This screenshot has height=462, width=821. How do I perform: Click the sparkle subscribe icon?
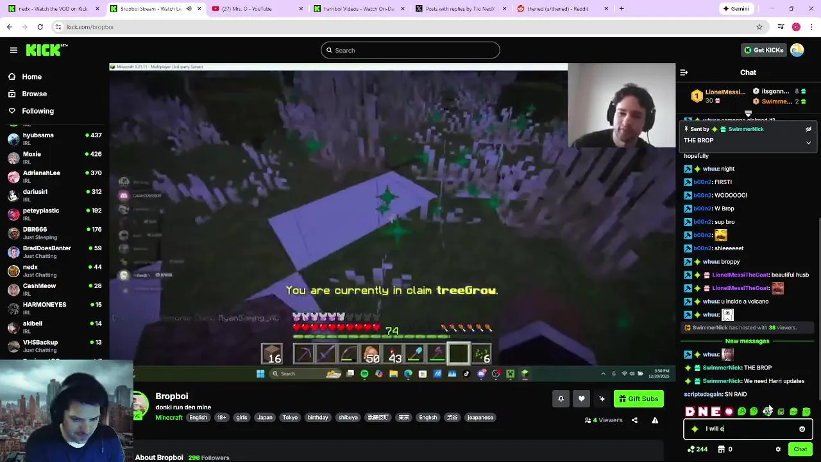[602, 399]
